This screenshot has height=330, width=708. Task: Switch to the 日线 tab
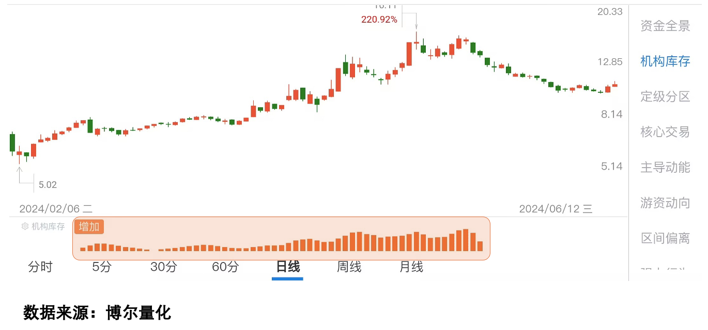pyautogui.click(x=287, y=267)
